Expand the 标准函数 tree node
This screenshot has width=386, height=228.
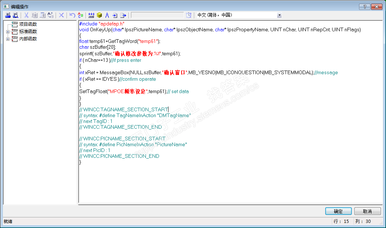(8, 32)
